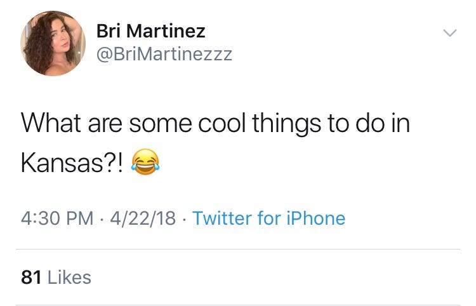This screenshot has width=476, height=306.
Task: Open the 4:30 PM timestamp
Action: (x=57, y=218)
